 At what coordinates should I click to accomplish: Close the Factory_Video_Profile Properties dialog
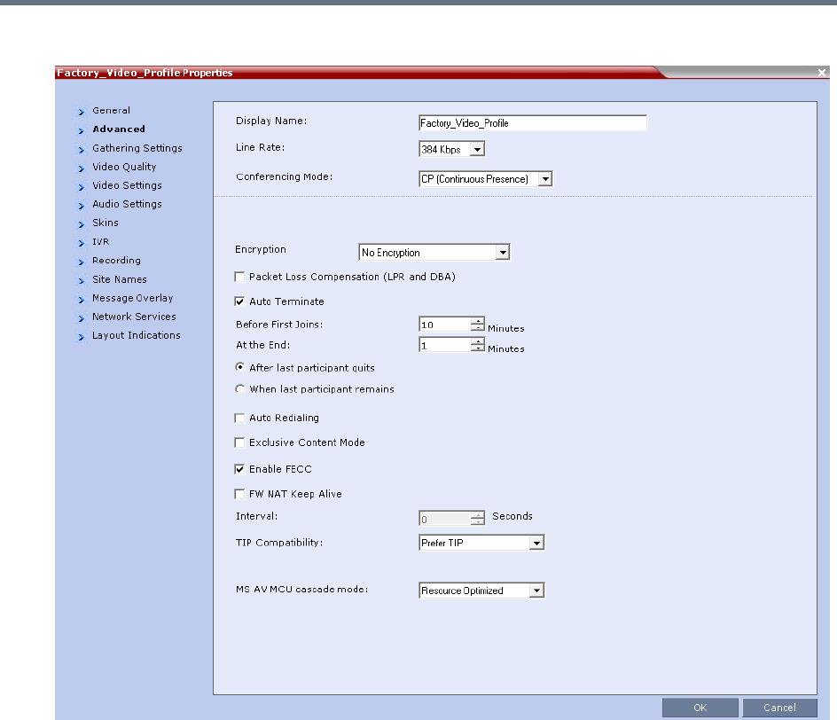pos(822,73)
